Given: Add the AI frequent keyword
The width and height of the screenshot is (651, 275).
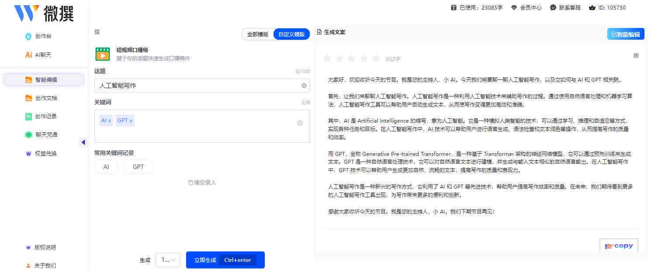Looking at the screenshot, I should [x=106, y=167].
